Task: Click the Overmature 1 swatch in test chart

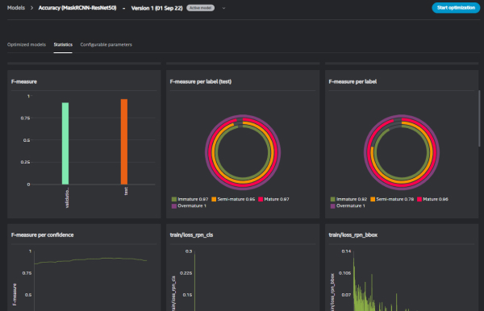Action: click(x=174, y=206)
